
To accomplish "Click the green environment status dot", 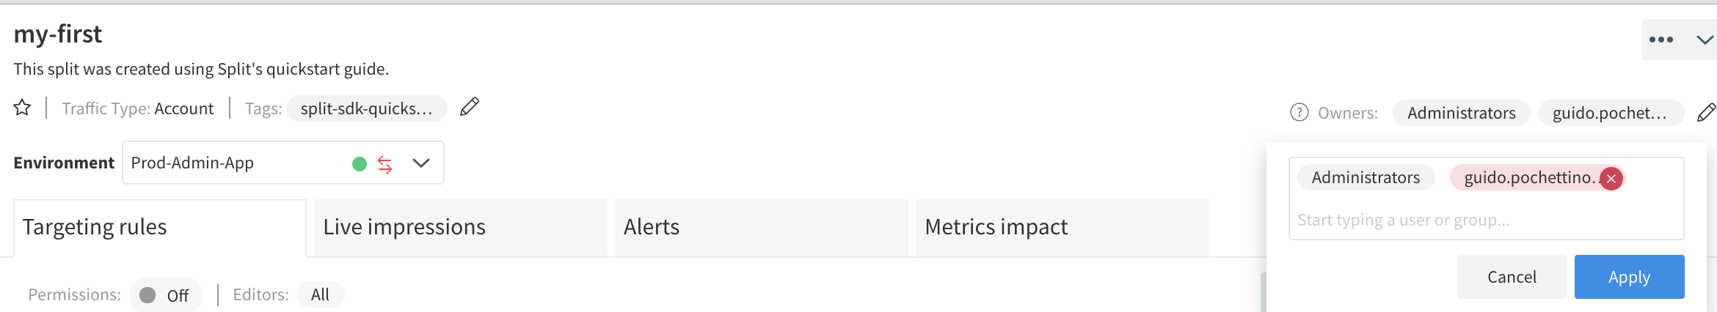I will click(x=360, y=163).
